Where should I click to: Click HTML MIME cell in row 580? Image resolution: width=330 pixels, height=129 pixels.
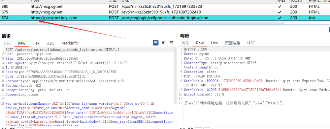314,7
